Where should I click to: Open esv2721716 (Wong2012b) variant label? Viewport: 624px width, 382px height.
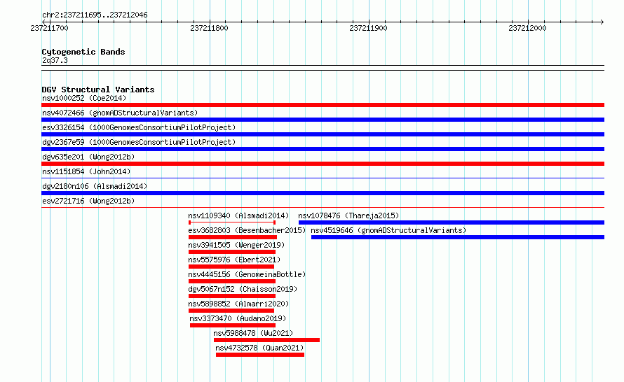click(88, 201)
